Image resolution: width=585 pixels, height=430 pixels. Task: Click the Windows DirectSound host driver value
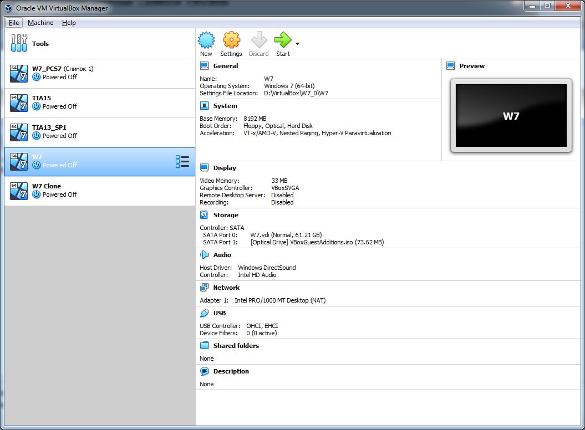(267, 268)
